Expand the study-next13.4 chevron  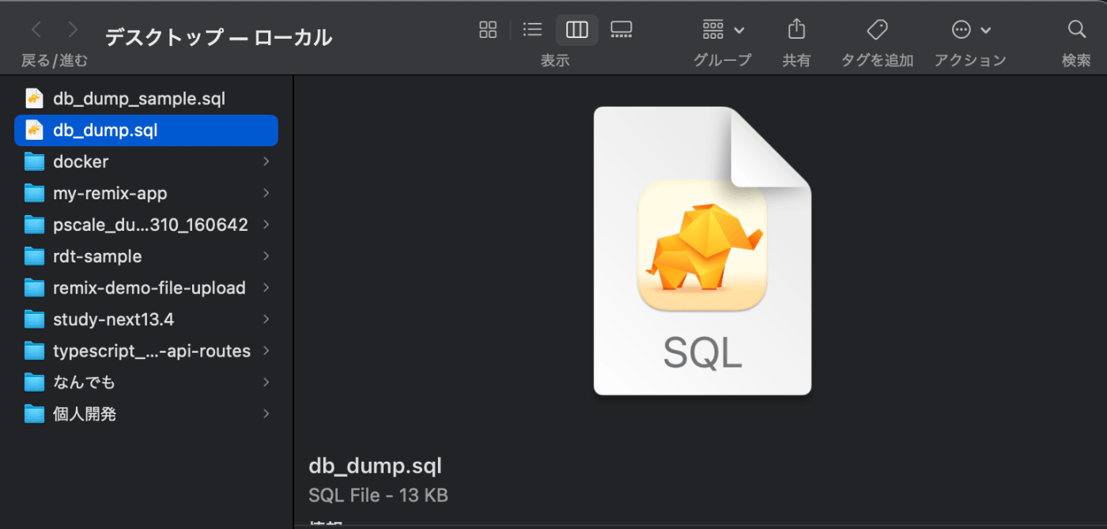(266, 319)
